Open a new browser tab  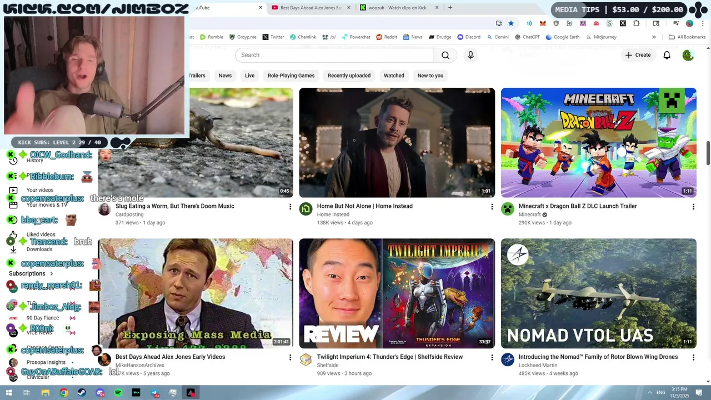[x=450, y=8]
